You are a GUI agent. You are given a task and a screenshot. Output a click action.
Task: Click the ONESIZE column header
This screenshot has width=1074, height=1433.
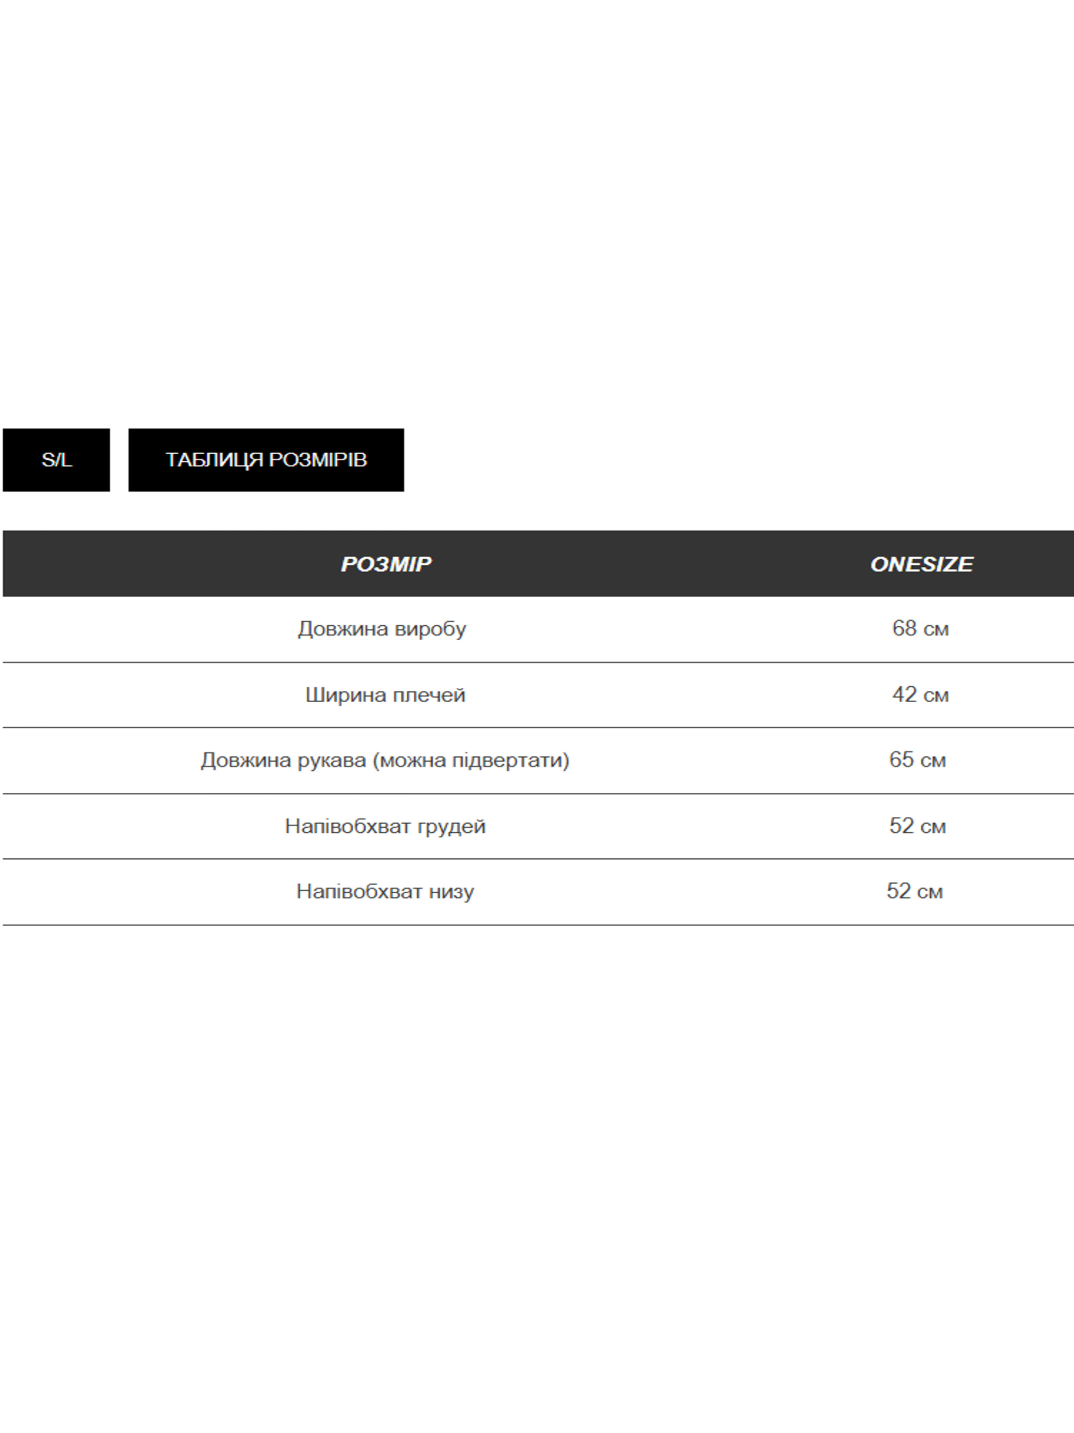coord(921,564)
